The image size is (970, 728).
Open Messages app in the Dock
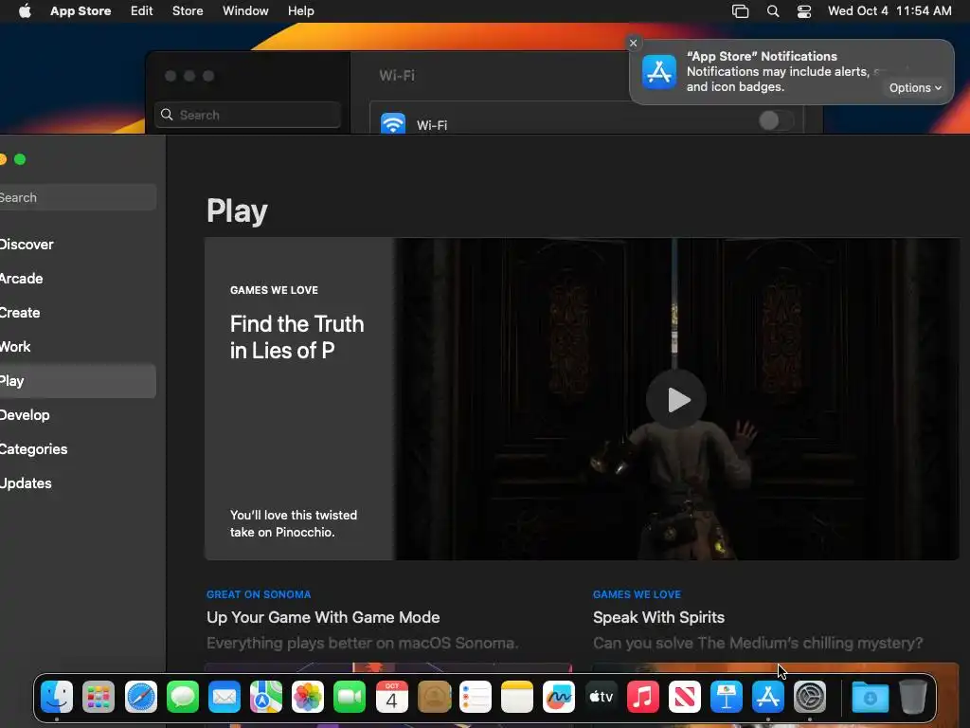tap(183, 697)
